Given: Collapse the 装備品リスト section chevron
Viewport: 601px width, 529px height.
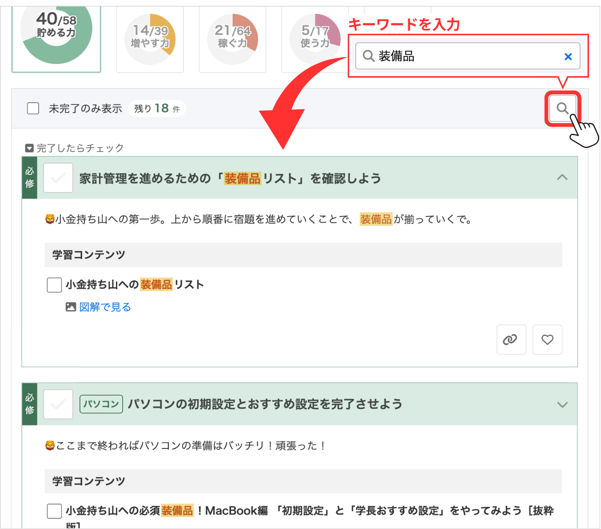Looking at the screenshot, I should (562, 177).
